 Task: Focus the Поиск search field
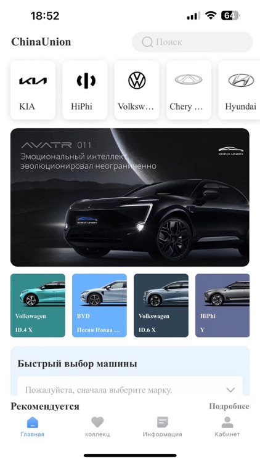(x=192, y=42)
